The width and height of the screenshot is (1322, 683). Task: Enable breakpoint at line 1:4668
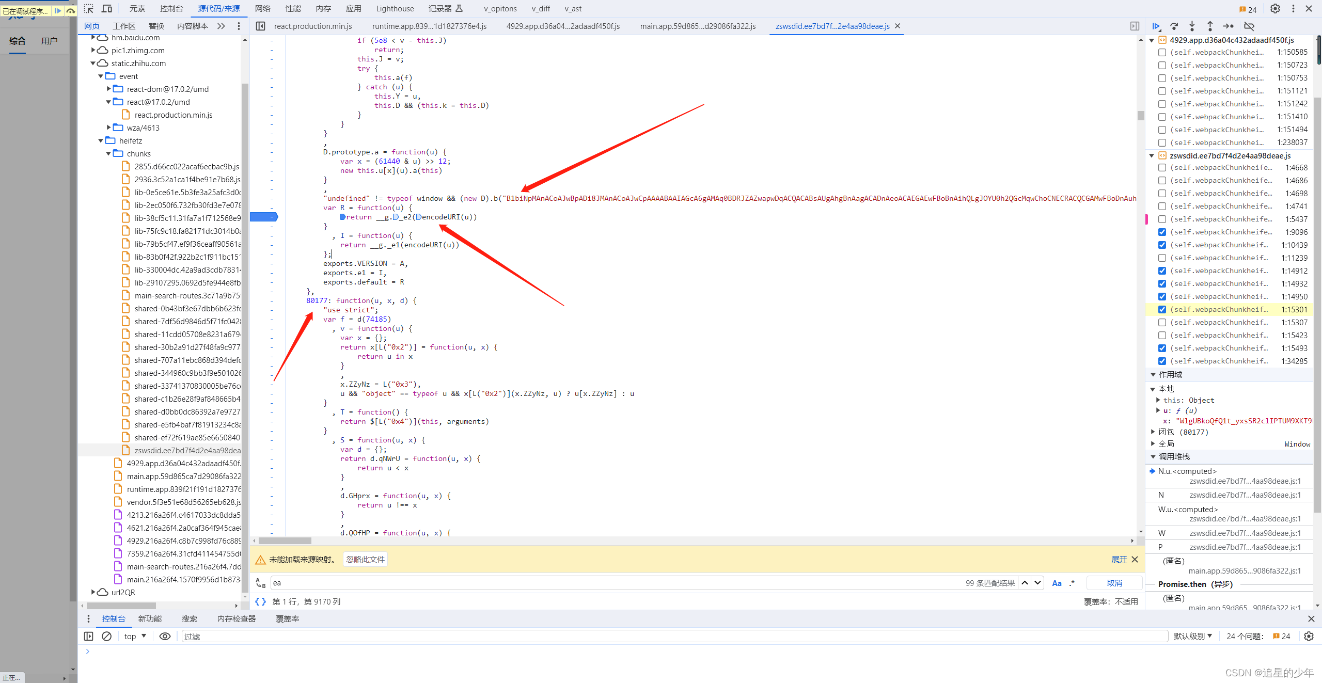pyautogui.click(x=1162, y=167)
